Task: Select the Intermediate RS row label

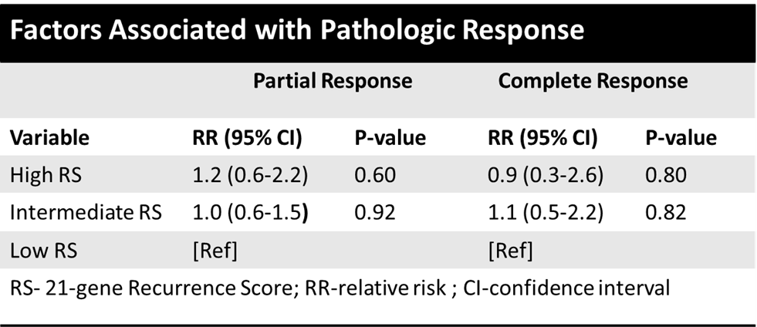Action: tap(86, 213)
